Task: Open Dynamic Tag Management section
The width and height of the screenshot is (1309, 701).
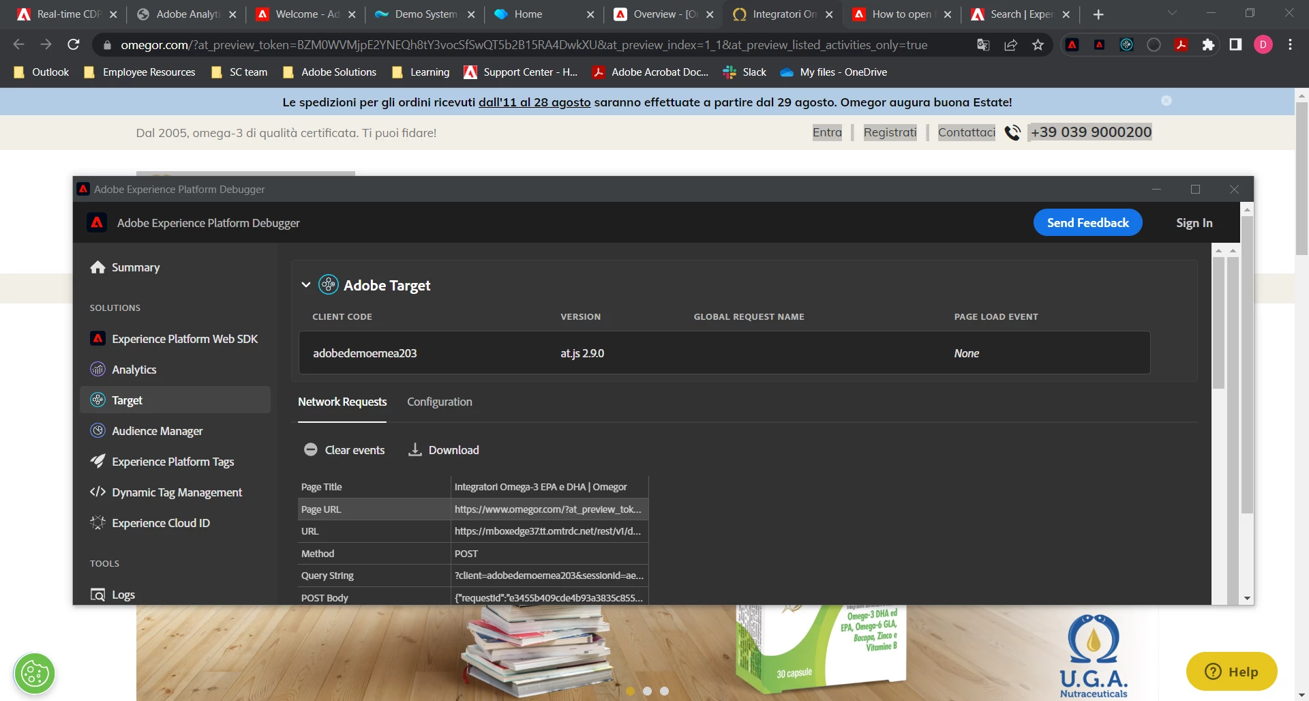Action: point(166,492)
